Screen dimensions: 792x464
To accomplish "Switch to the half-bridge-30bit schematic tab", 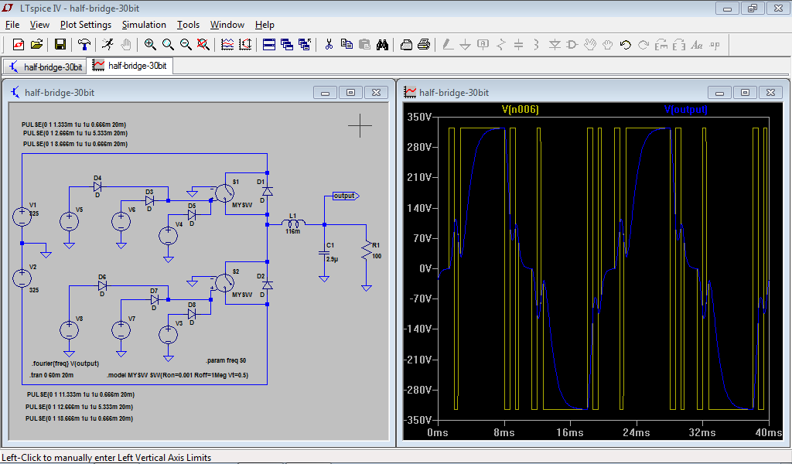I will point(46,67).
